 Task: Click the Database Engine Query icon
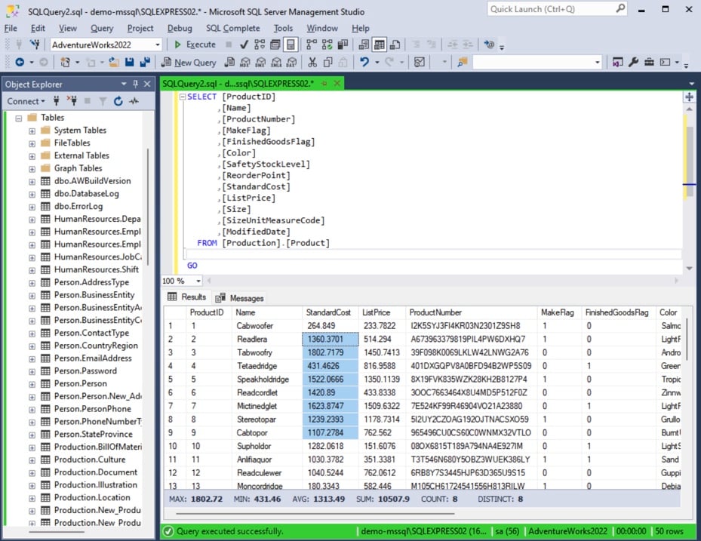[230, 62]
